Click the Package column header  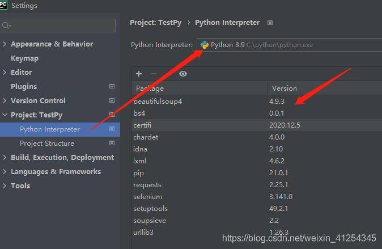click(x=200, y=88)
